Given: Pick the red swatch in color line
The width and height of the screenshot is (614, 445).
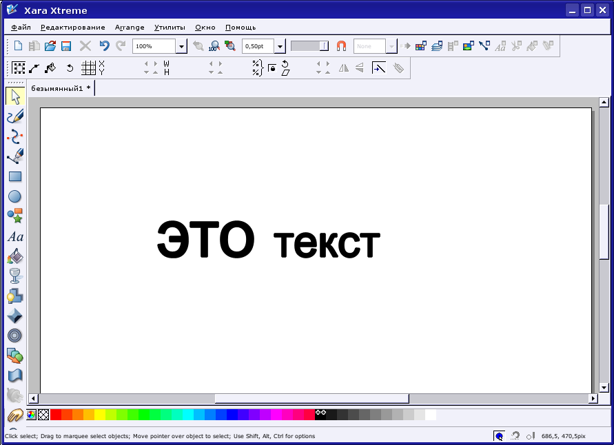Looking at the screenshot, I should click(56, 415).
